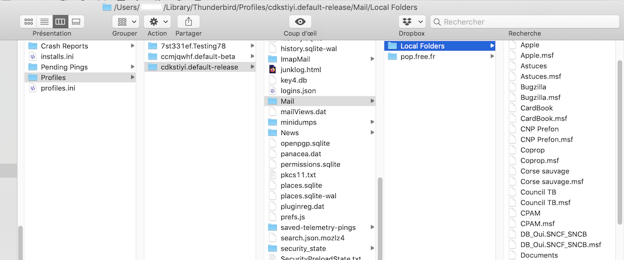Image resolution: width=624 pixels, height=260 pixels.
Task: Open the Grouper dropdown
Action: [125, 22]
